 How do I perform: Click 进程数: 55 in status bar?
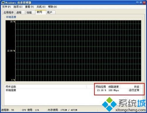tap(8, 110)
